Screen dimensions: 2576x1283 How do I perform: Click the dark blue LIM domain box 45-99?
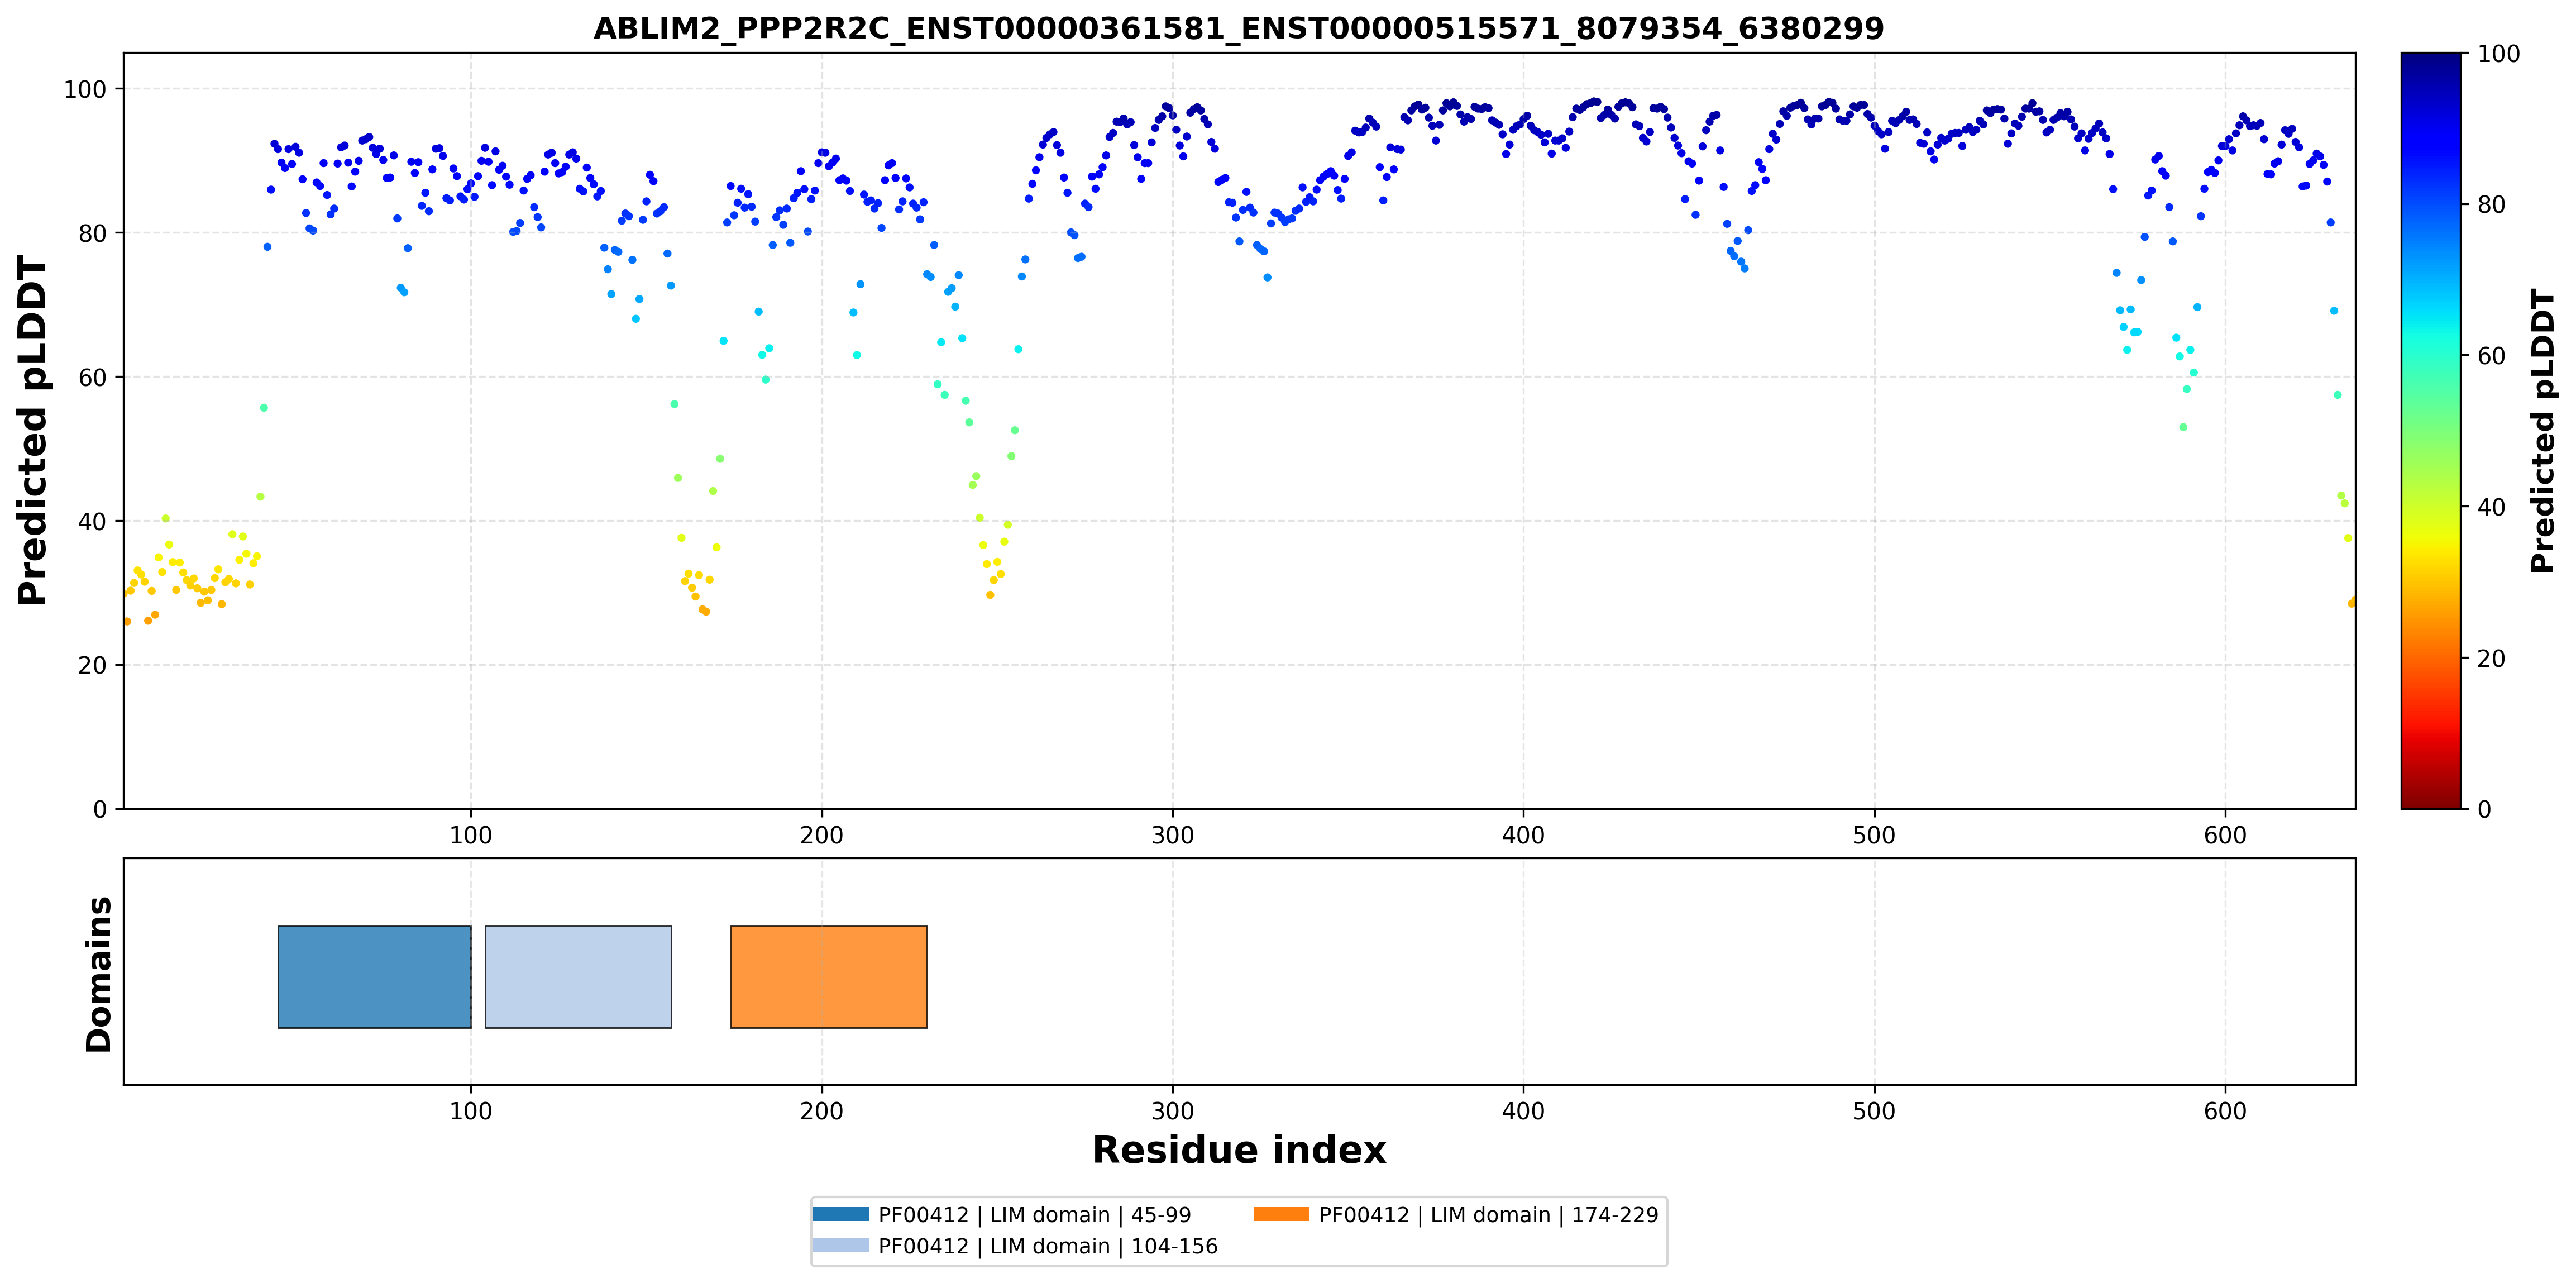click(374, 976)
